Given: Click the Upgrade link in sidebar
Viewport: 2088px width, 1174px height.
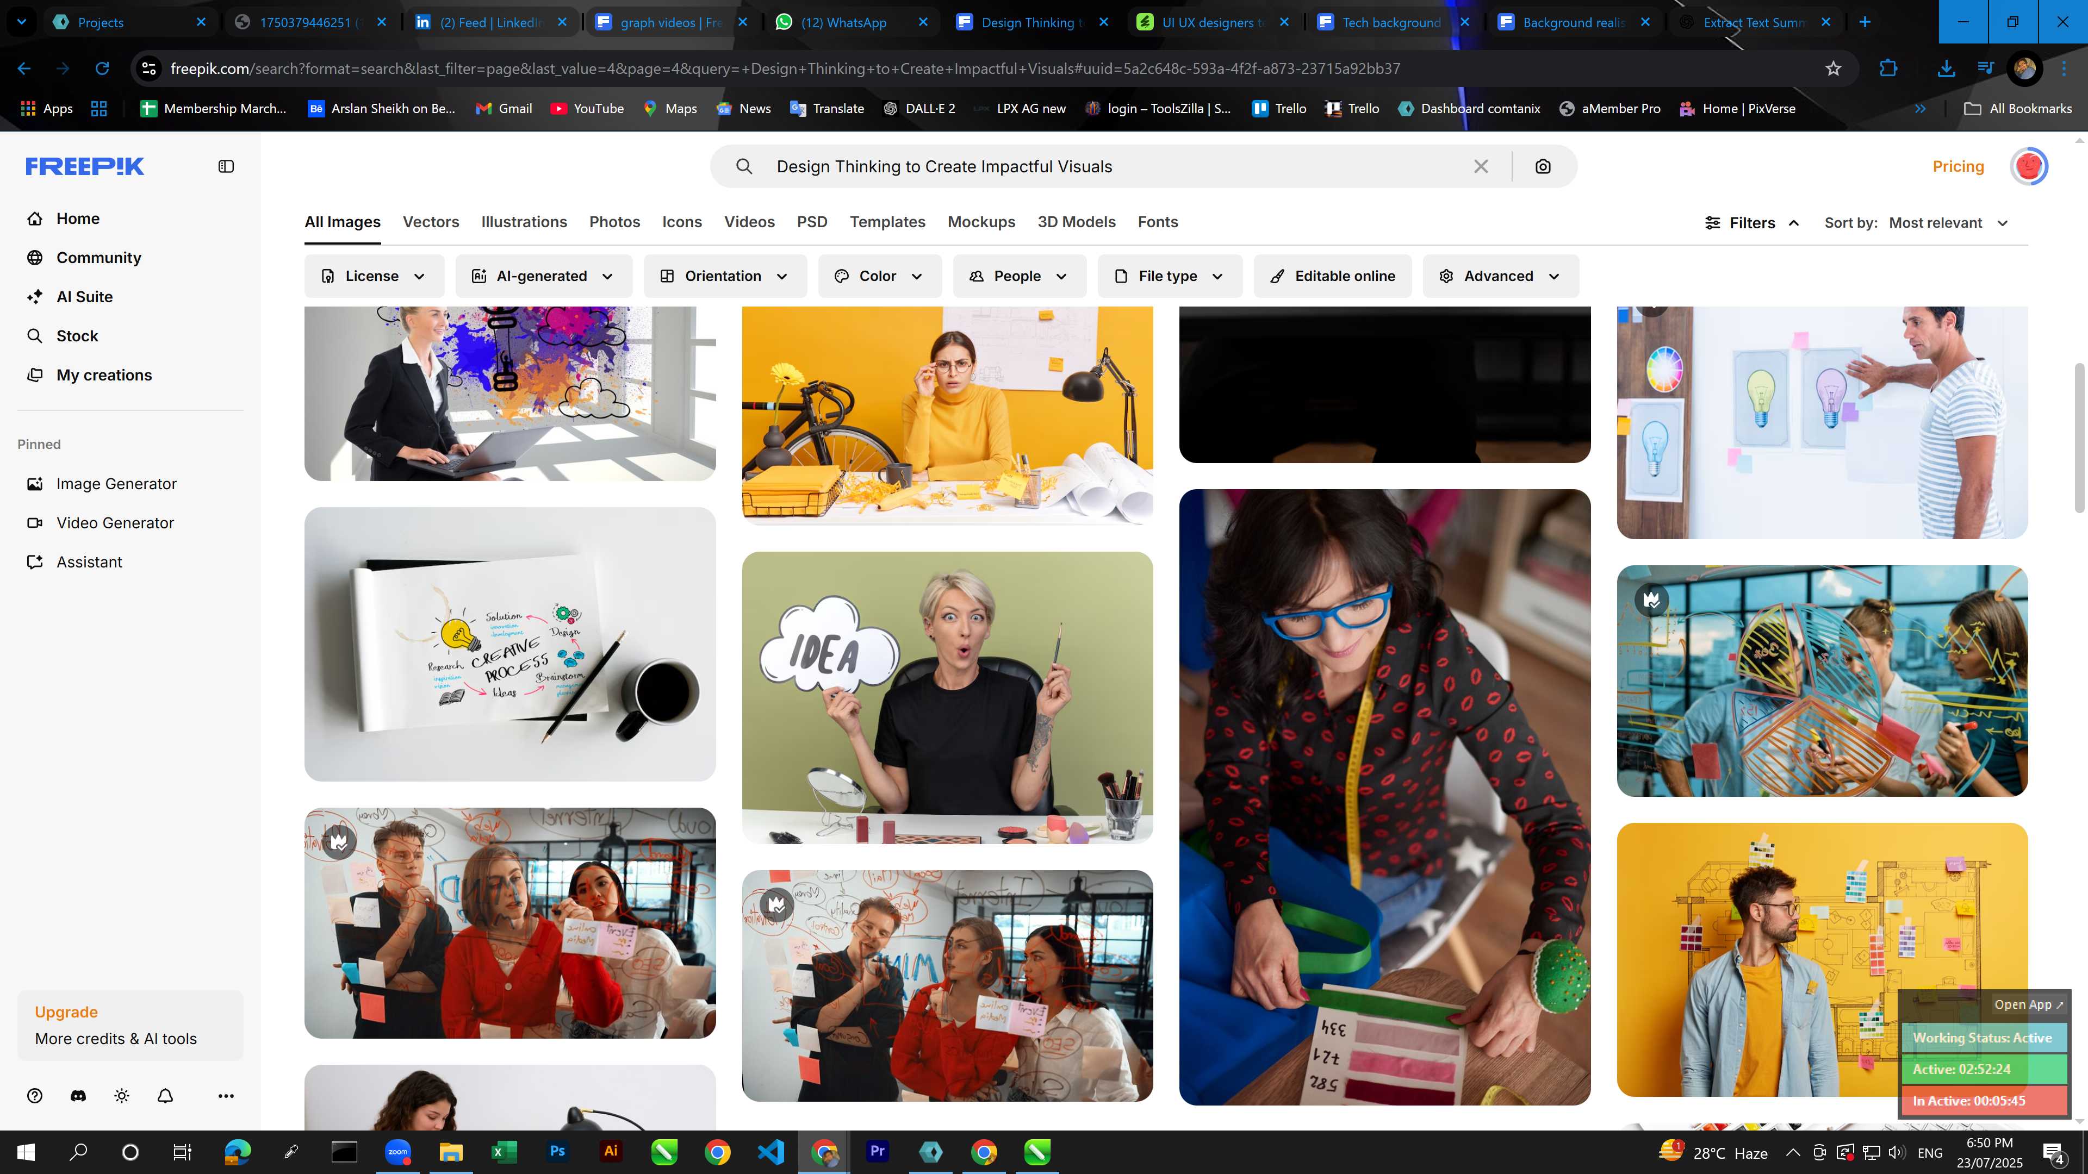Looking at the screenshot, I should (x=66, y=1012).
